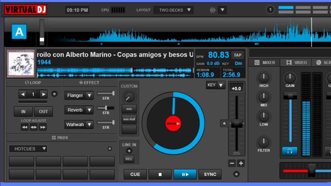
Task: Toggle the headphone cue button
Action: click(x=290, y=151)
